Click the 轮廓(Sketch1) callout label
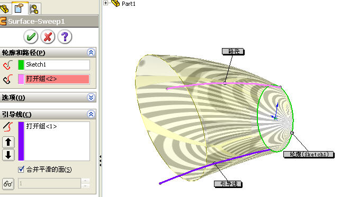340x197 pixels. coord(309,154)
